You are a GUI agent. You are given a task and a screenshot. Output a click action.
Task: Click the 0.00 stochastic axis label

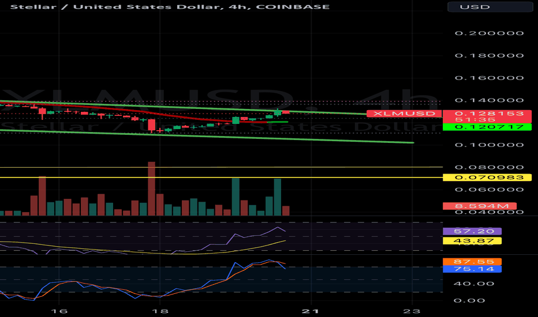click(470, 300)
